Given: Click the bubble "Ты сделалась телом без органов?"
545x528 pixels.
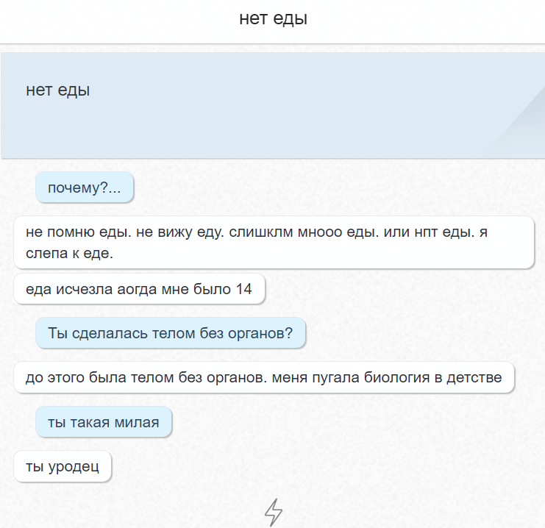Looking at the screenshot, I should pos(171,333).
